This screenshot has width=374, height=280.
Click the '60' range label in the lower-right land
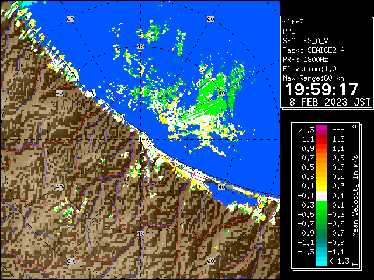coord(210,261)
